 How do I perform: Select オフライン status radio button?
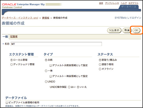pos(100,69)
